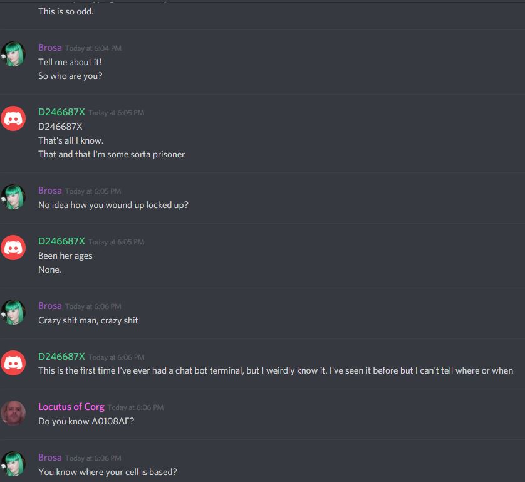Click the "Today at 6:04 PM" timestamp
Image resolution: width=525 pixels, height=482 pixels.
[93, 48]
